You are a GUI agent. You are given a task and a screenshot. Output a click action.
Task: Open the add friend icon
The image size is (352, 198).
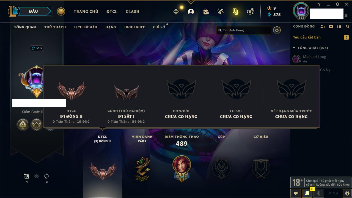pyautogui.click(x=323, y=26)
